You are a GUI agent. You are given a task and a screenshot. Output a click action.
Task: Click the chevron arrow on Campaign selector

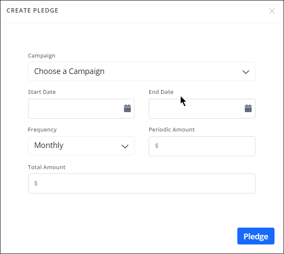click(x=246, y=72)
